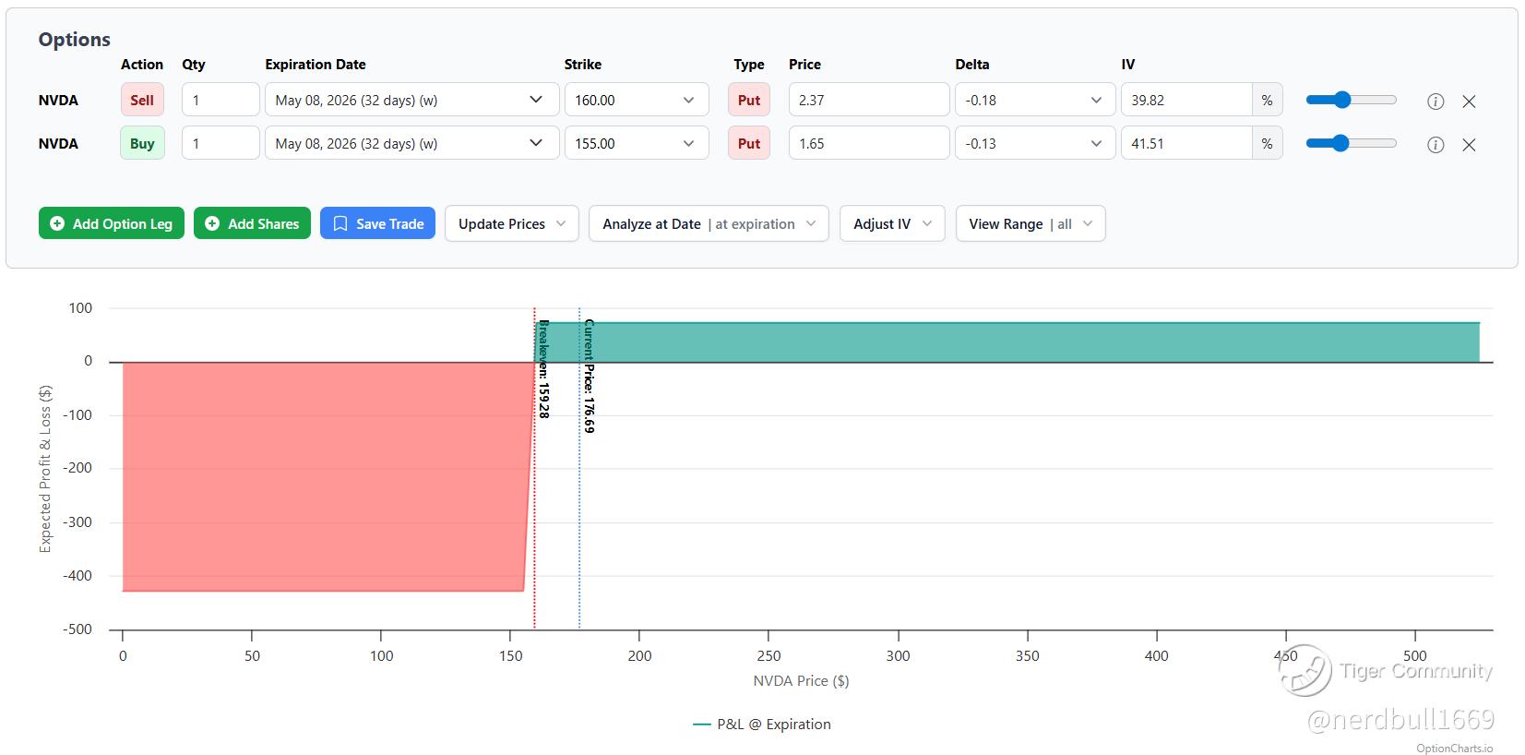Open the View Range dropdown
Viewport: 1525px width, 755px height.
tap(1031, 223)
